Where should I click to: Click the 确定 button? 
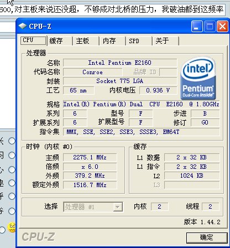207,237
